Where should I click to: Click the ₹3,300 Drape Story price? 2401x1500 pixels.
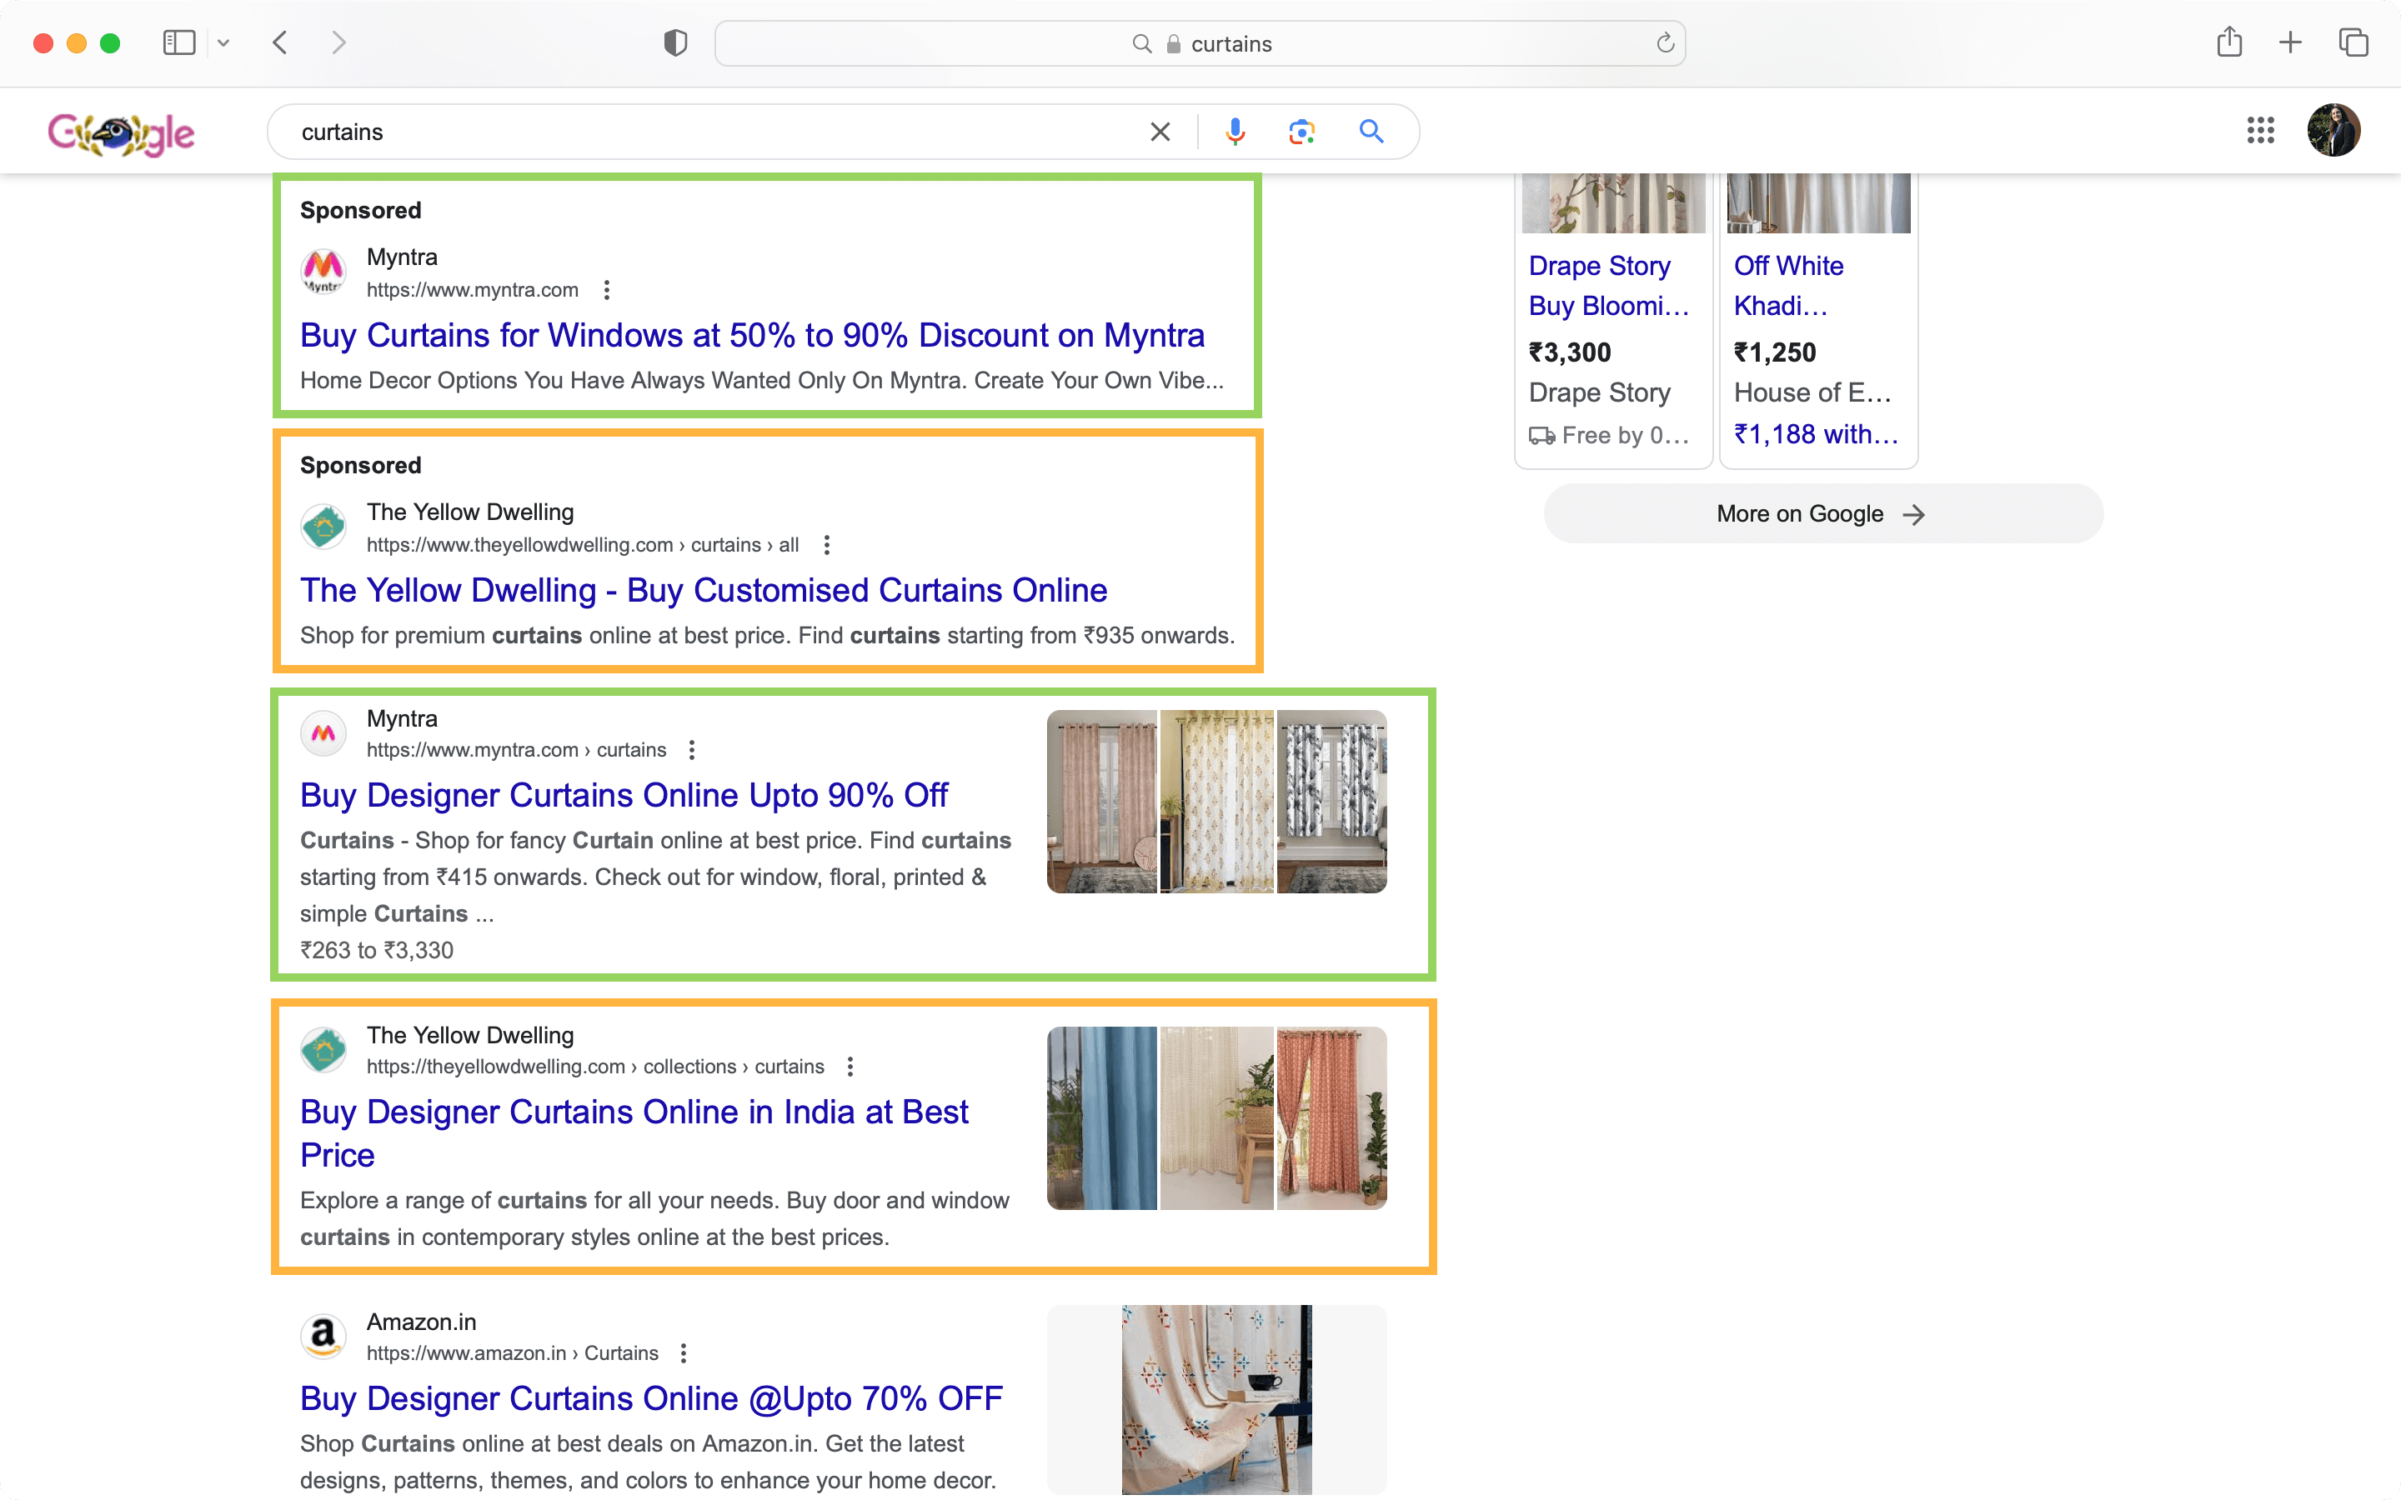(1570, 352)
